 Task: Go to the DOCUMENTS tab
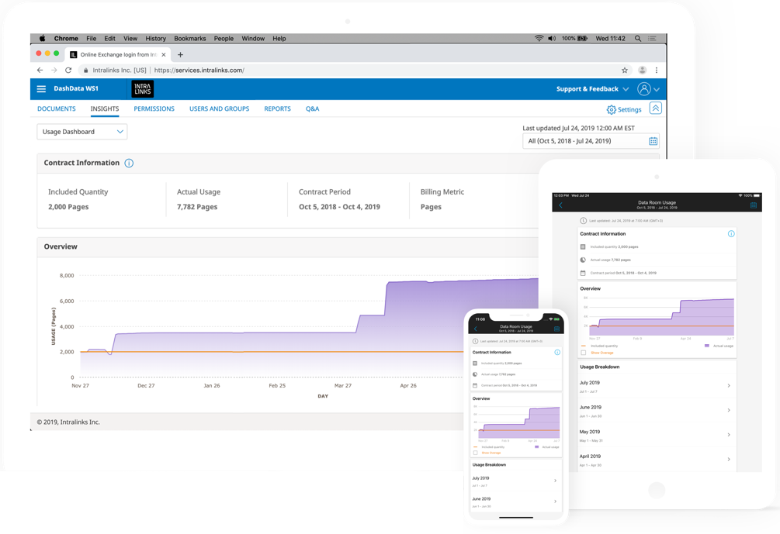57,109
